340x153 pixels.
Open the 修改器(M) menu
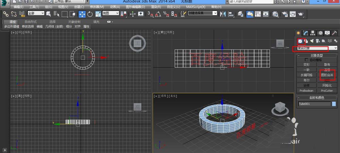pos(97,7)
